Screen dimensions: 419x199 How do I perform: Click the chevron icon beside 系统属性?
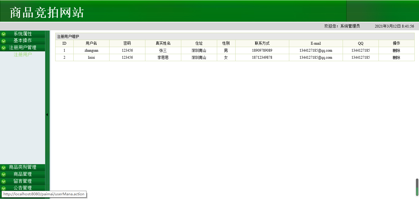[x=4, y=34]
